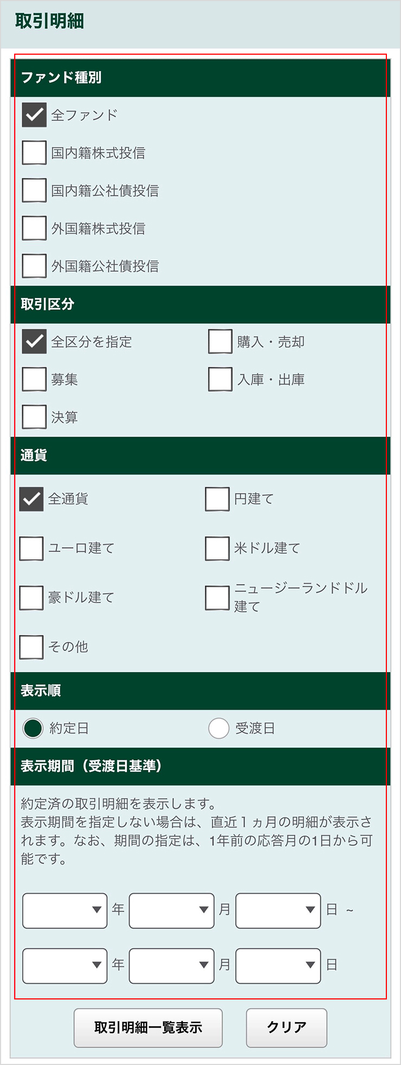Uncheck the 全区分を指定 checkbox

coord(34,342)
